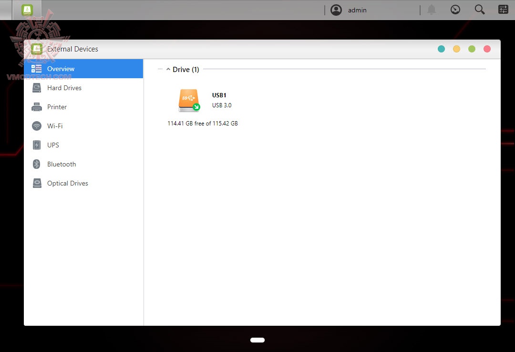
Task: Click the white desktop page indicator
Action: click(257, 340)
